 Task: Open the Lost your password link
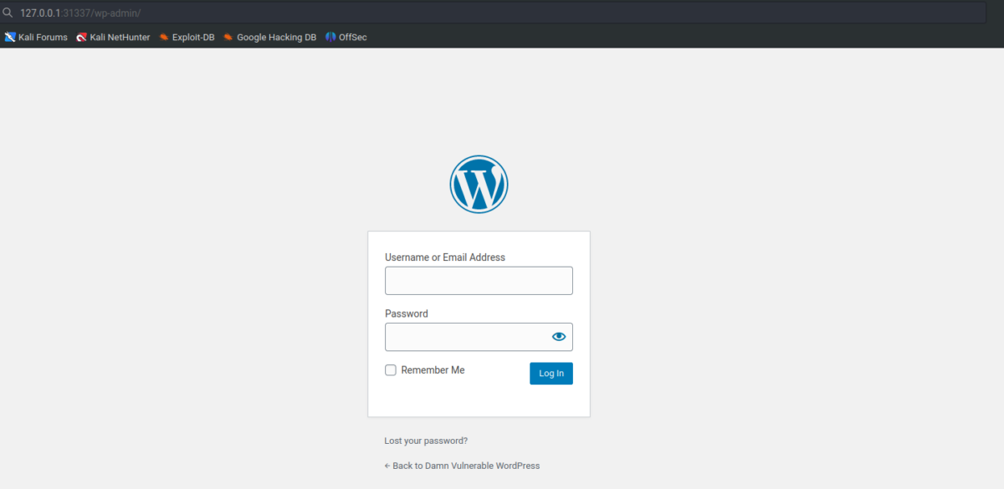point(425,441)
